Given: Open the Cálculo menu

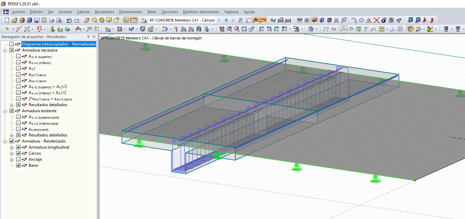Looking at the screenshot, I should point(83,12).
